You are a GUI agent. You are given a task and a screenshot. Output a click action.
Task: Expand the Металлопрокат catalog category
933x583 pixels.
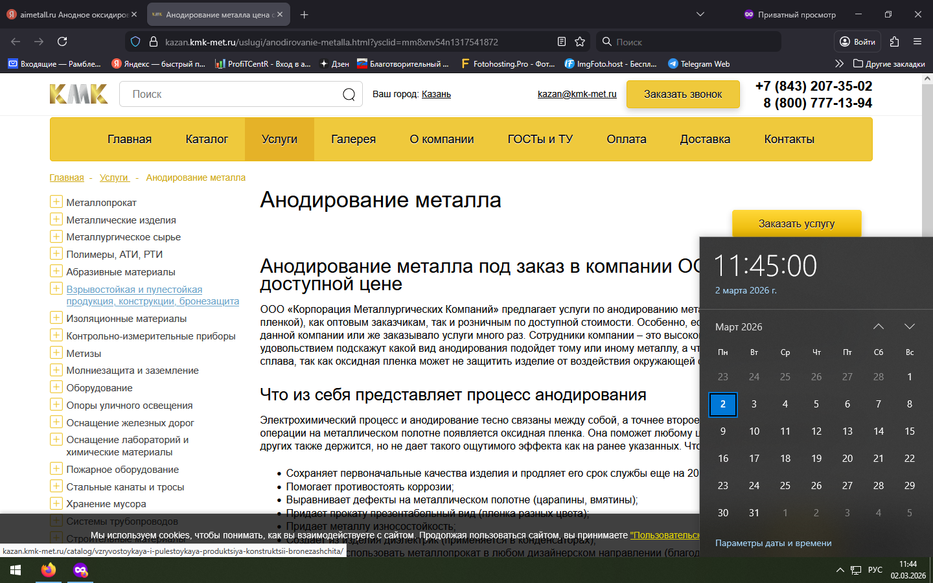56,202
